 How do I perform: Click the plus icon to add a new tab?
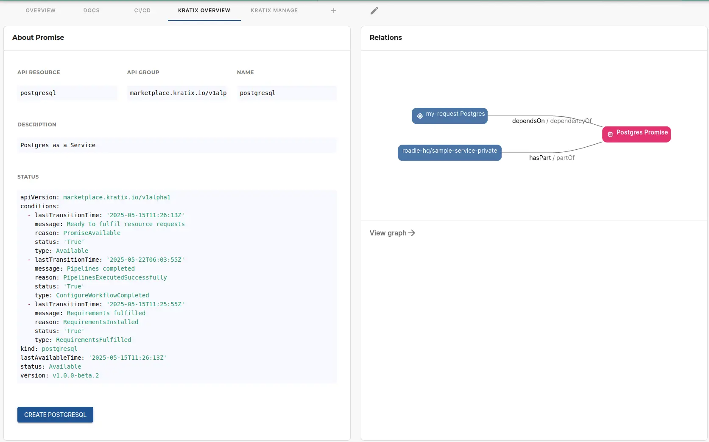tap(334, 11)
